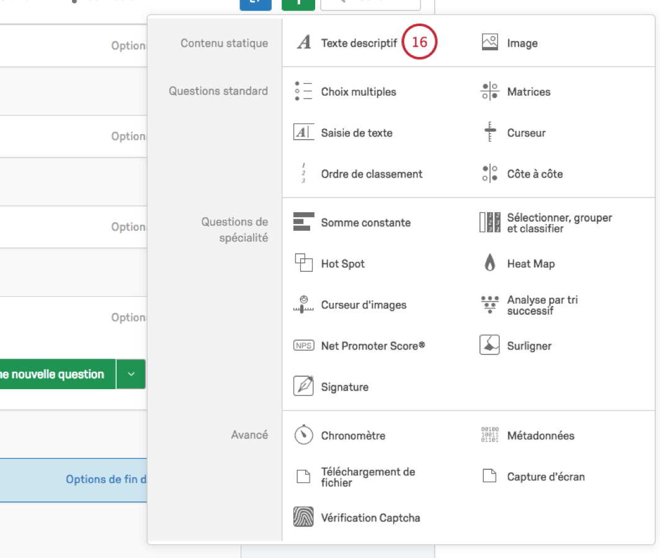
Task: Click the Capture d'écran file icon
Action: click(489, 476)
